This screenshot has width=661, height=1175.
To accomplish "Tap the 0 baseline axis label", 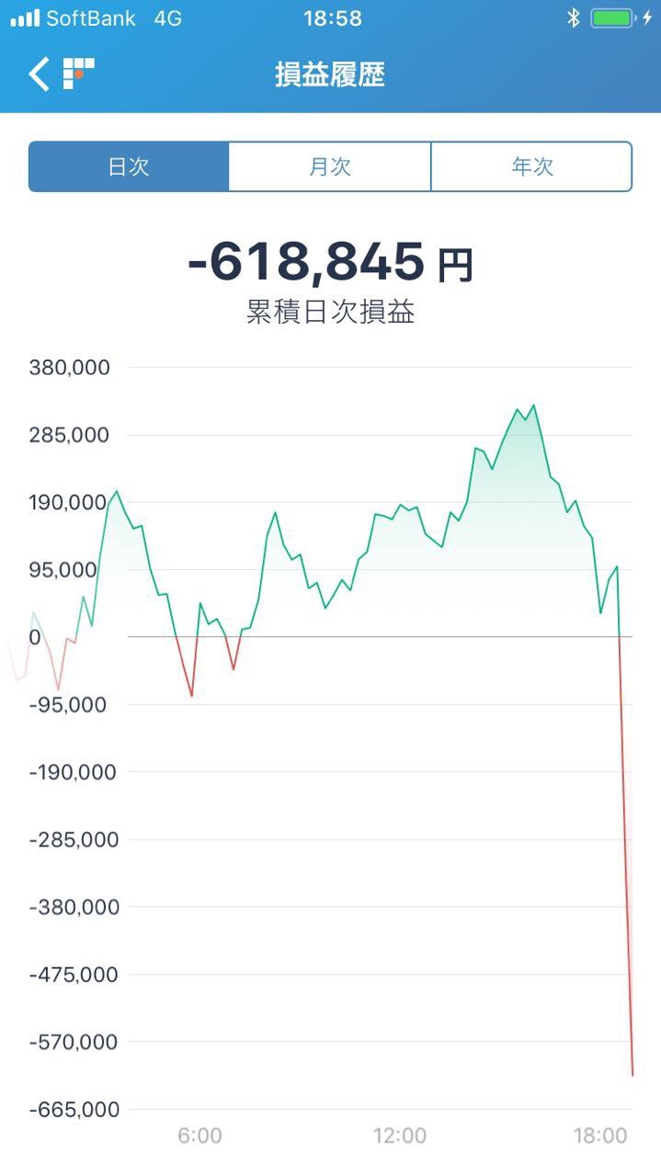I will coord(35,637).
